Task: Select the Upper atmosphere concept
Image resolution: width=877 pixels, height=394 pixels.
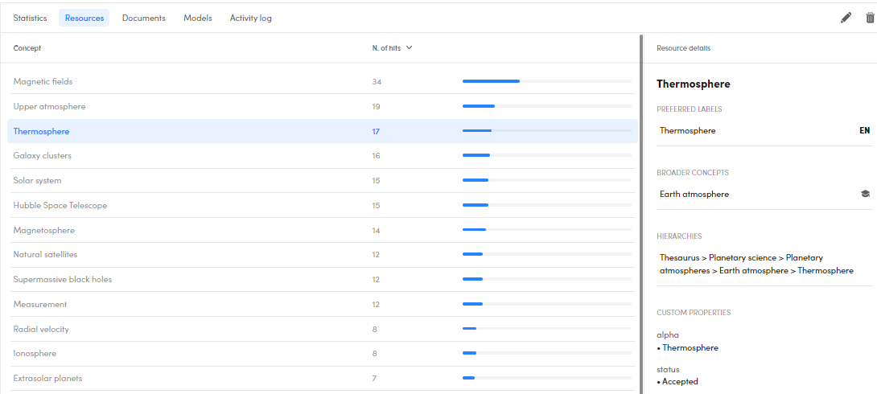Action: click(x=49, y=107)
